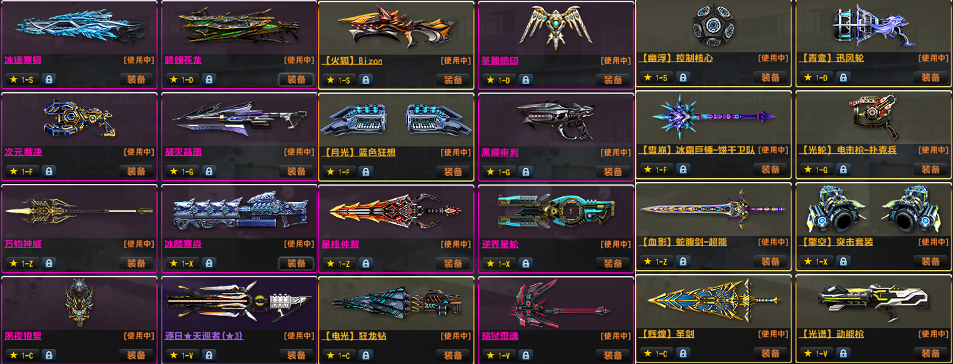
Task: Click 装备 on the 冰麟寒焱 card
Action: click(x=296, y=263)
